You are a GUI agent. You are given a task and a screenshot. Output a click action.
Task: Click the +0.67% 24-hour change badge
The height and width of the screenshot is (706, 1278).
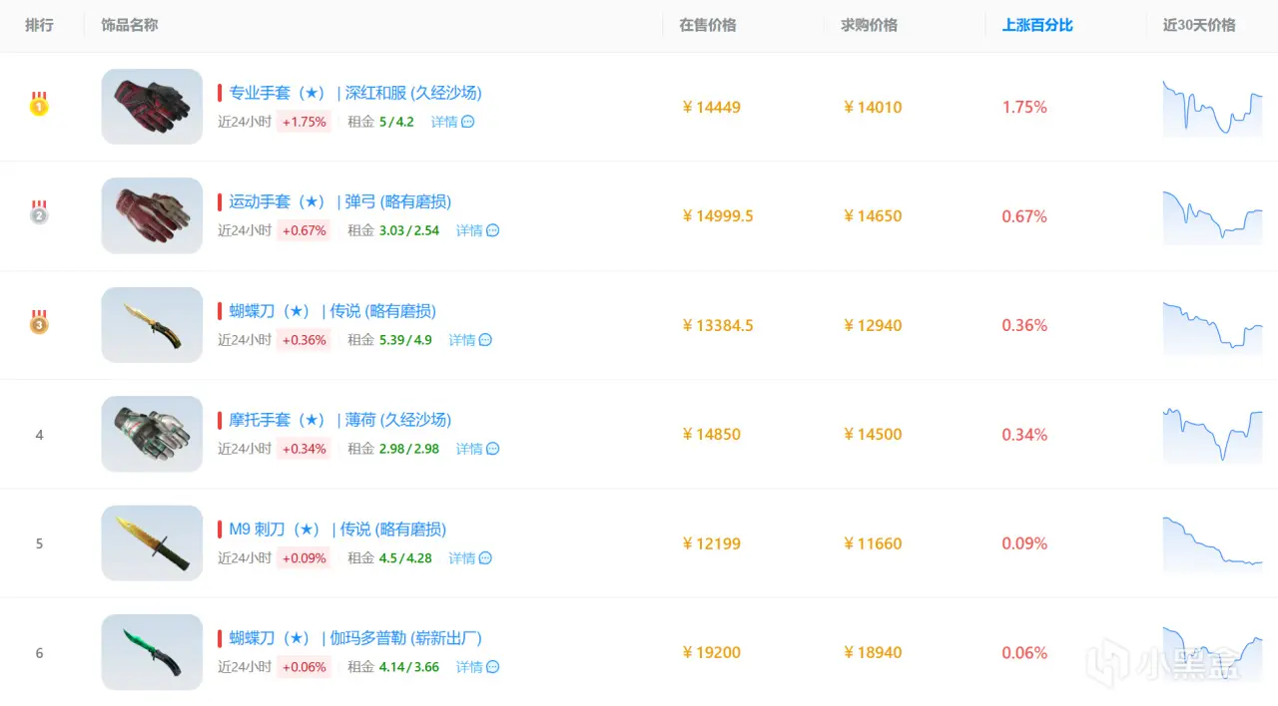304,230
